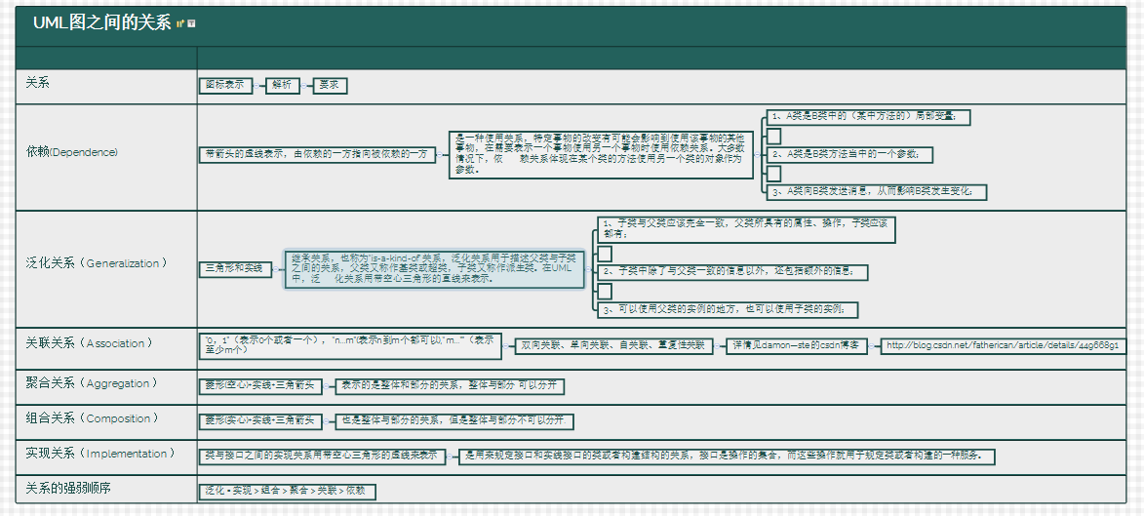Collapse the branch after 菱形(实心)+实线+三角箭头

[327, 421]
